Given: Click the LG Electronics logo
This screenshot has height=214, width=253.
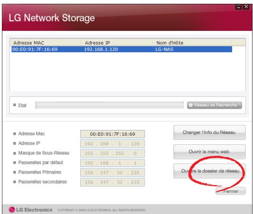Looking at the screenshot, I should (30, 210).
